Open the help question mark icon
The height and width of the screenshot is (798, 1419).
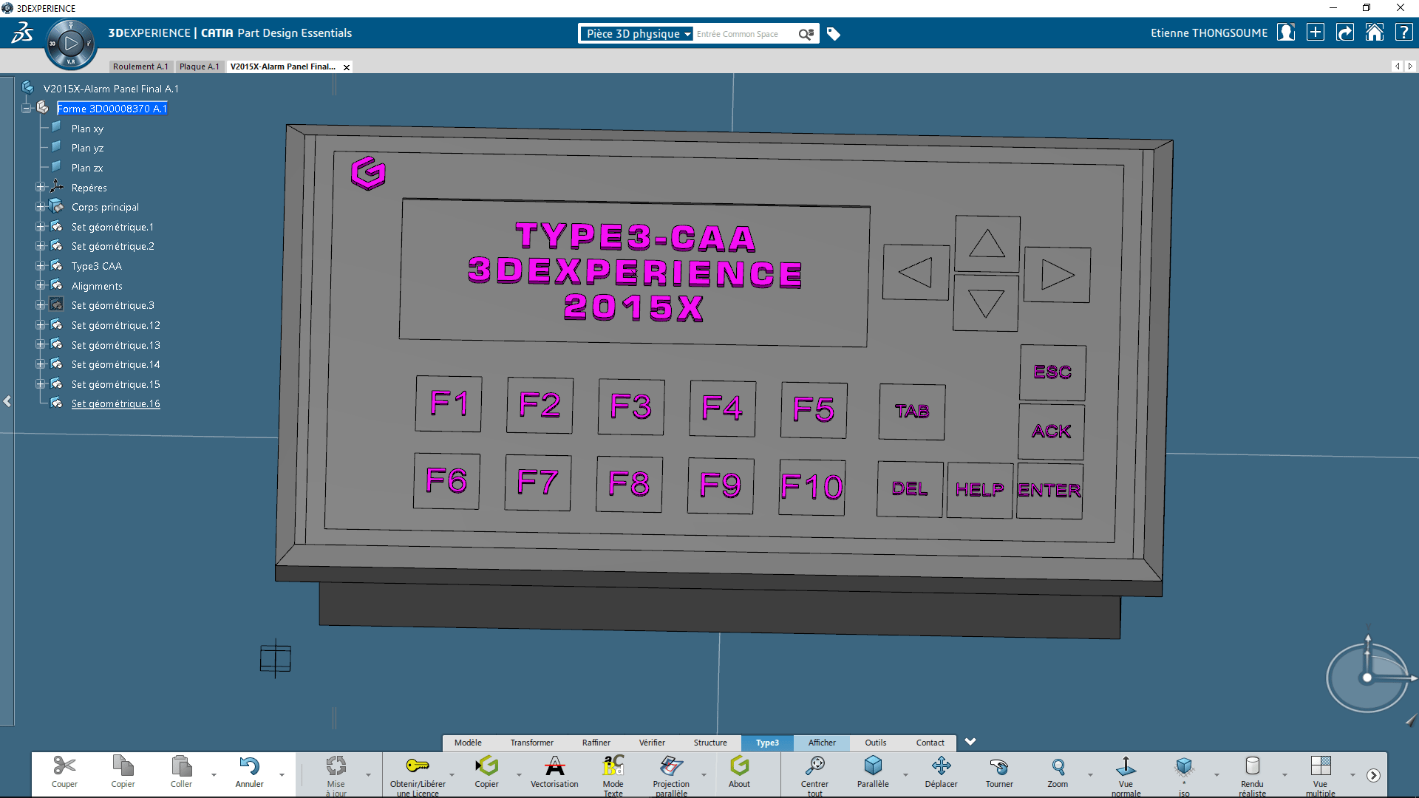pos(1403,33)
